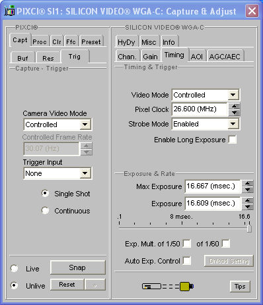This screenshot has height=305, width=263.
Task: Click the Pixel Clock value field
Action: 200,109
